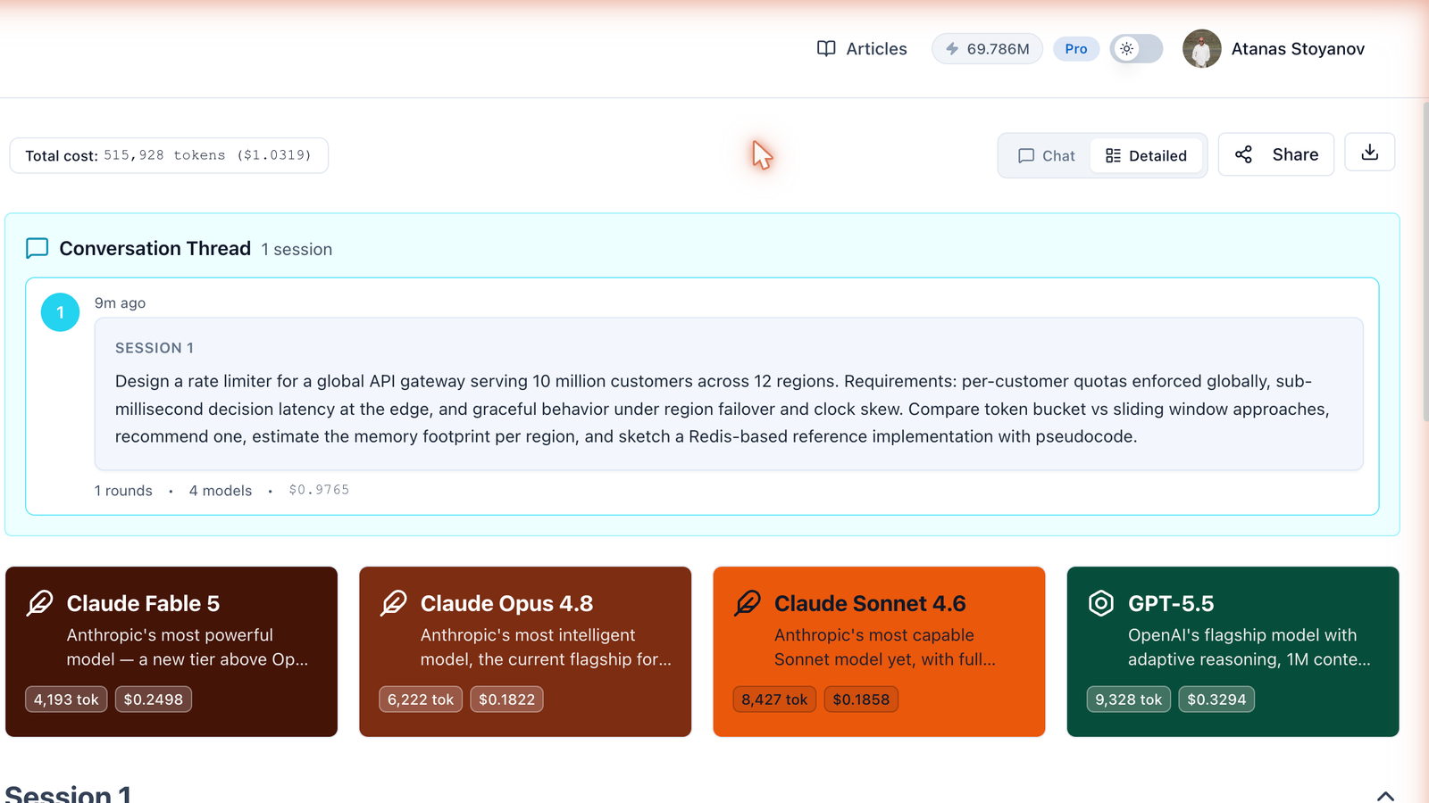Click the "1 rounds" label
The width and height of the screenshot is (1429, 803).
click(123, 490)
